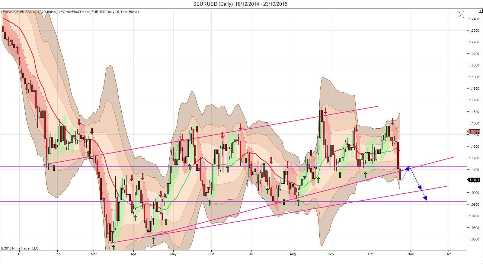Click the scroll-to-latest-bar arrow icon
Image resolution: width=483 pixels, height=264 pixels.
pos(461,14)
